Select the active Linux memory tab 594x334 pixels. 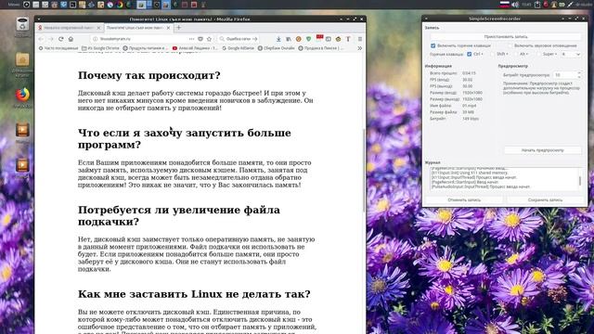pos(138,28)
